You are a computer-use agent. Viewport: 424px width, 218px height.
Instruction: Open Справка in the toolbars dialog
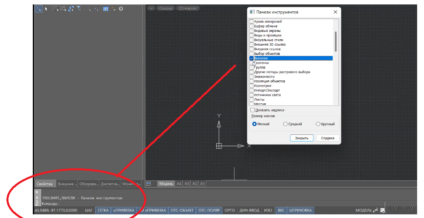328,138
